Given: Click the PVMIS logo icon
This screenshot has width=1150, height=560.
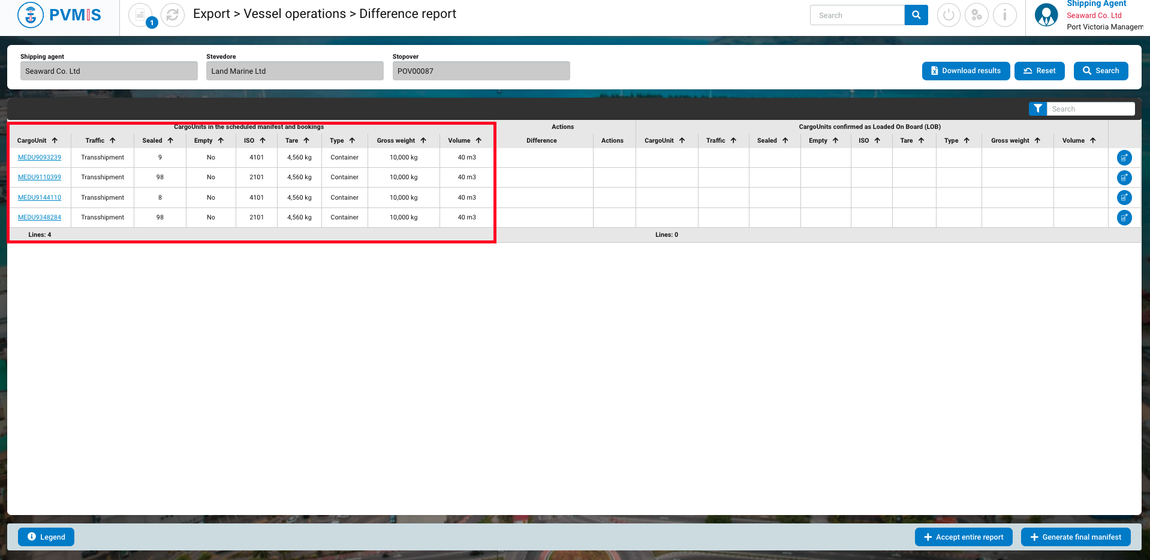Looking at the screenshot, I should (31, 15).
